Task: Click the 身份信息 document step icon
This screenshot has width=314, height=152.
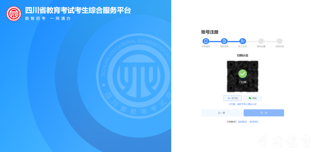Action: [224, 41]
